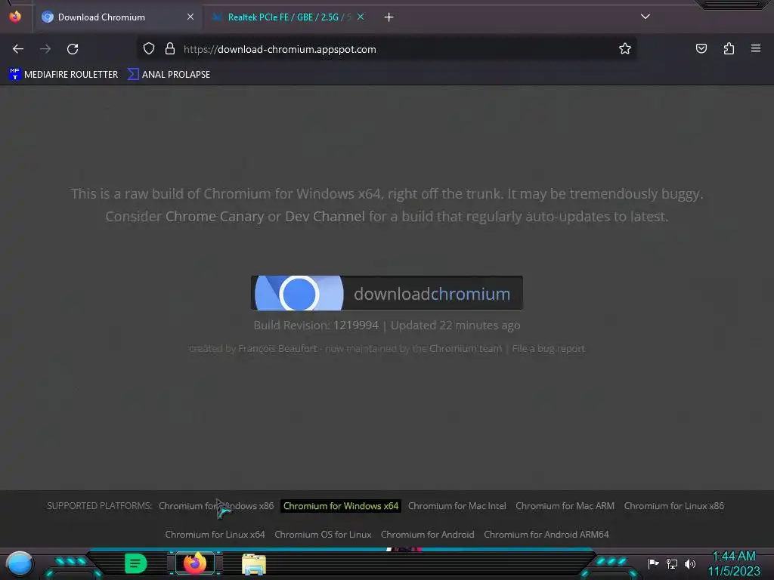The height and width of the screenshot is (580, 774).
Task: Open Save to Pocket
Action: click(701, 48)
